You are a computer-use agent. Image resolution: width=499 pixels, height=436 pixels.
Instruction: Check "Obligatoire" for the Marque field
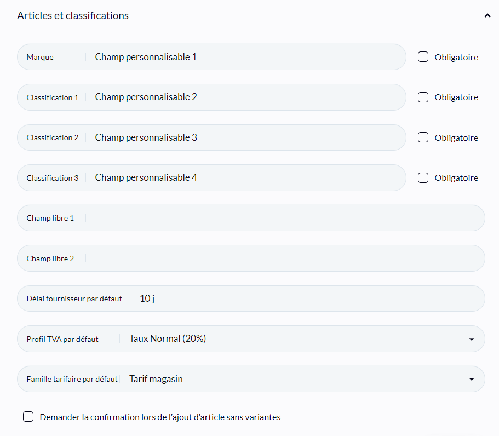[423, 56]
